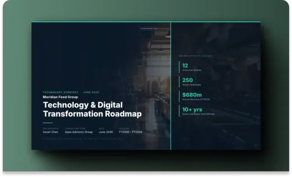Select the '12' statistic number
Screen dimensions: 292x177
(185, 66)
